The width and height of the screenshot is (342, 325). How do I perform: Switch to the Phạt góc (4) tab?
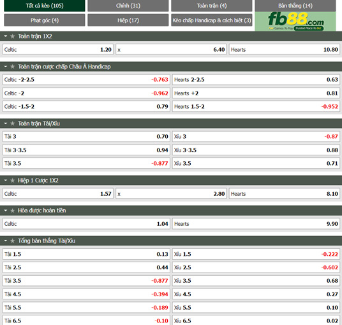[45, 20]
